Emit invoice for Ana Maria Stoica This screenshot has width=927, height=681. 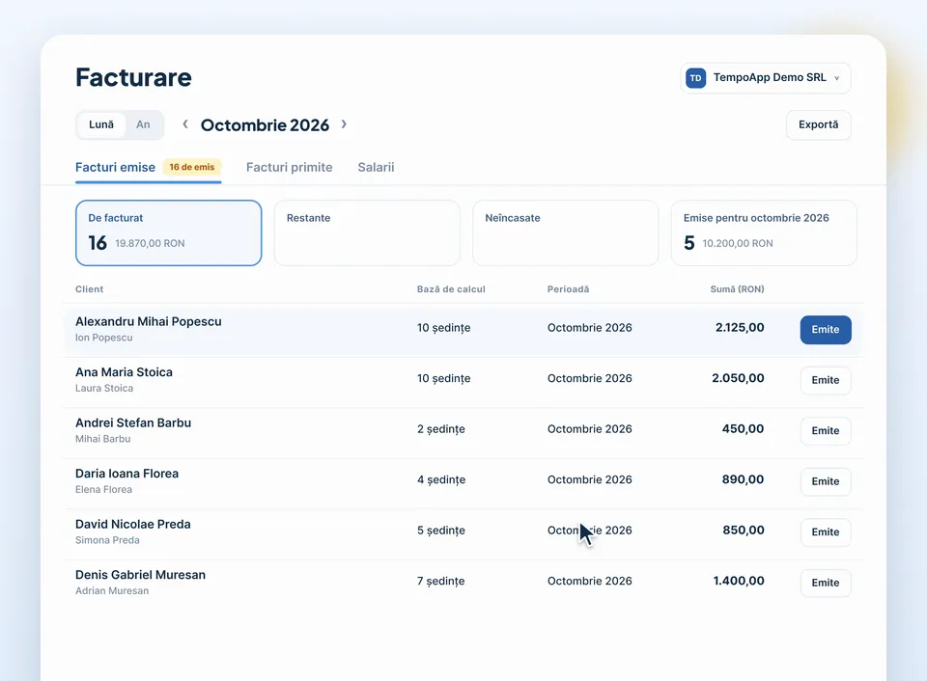point(826,380)
